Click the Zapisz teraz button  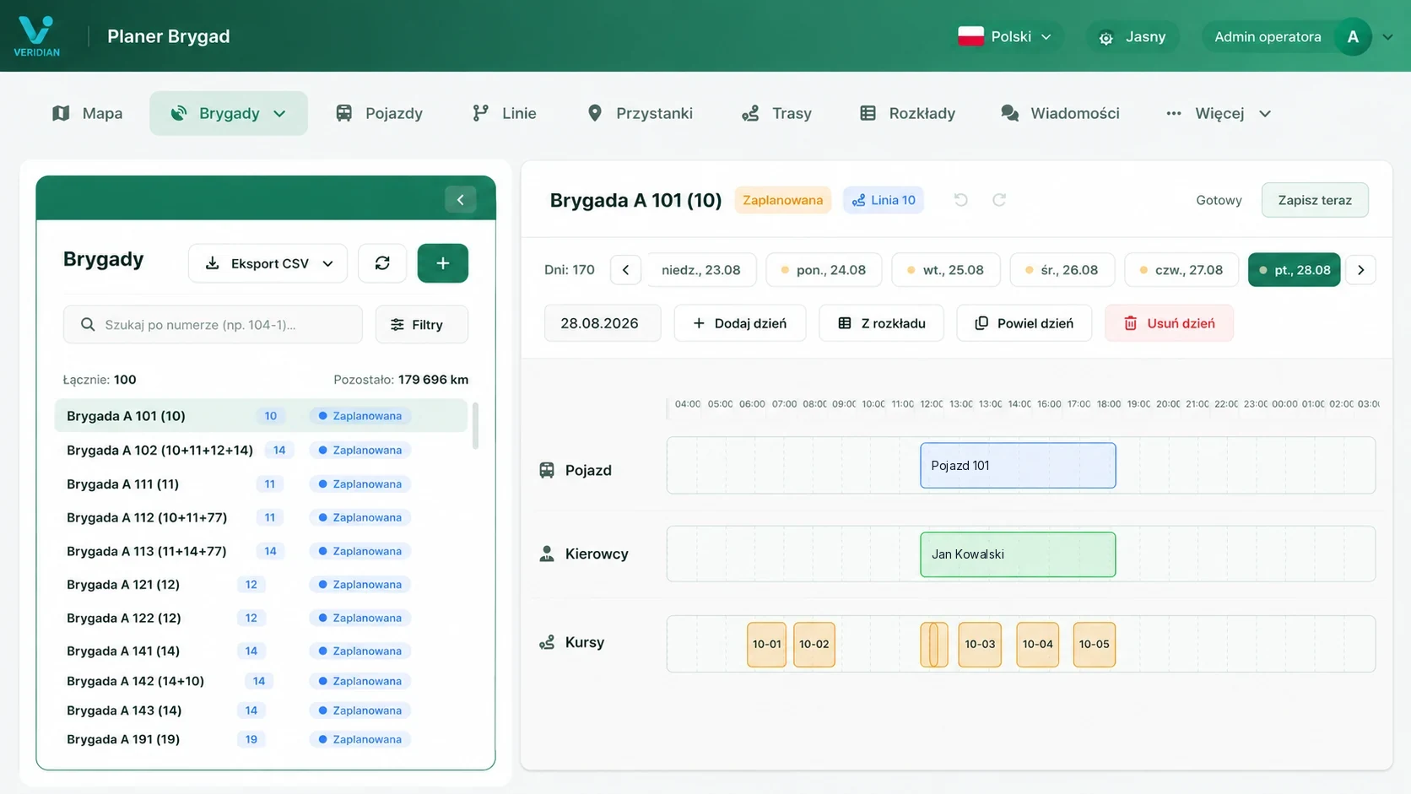(x=1315, y=200)
